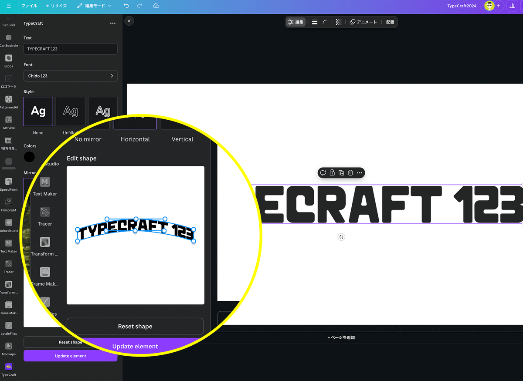
Task: Open SpeedPaint from the apps sidebar
Action: click(x=9, y=182)
